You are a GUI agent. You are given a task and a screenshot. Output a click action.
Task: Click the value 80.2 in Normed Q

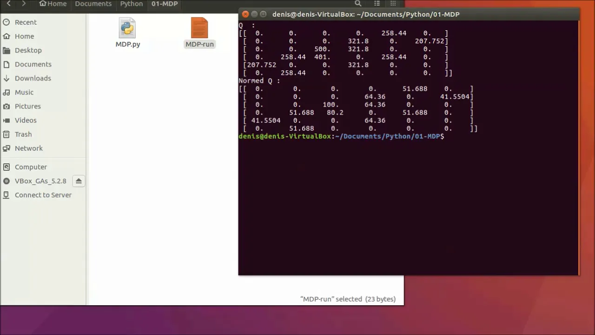point(335,113)
